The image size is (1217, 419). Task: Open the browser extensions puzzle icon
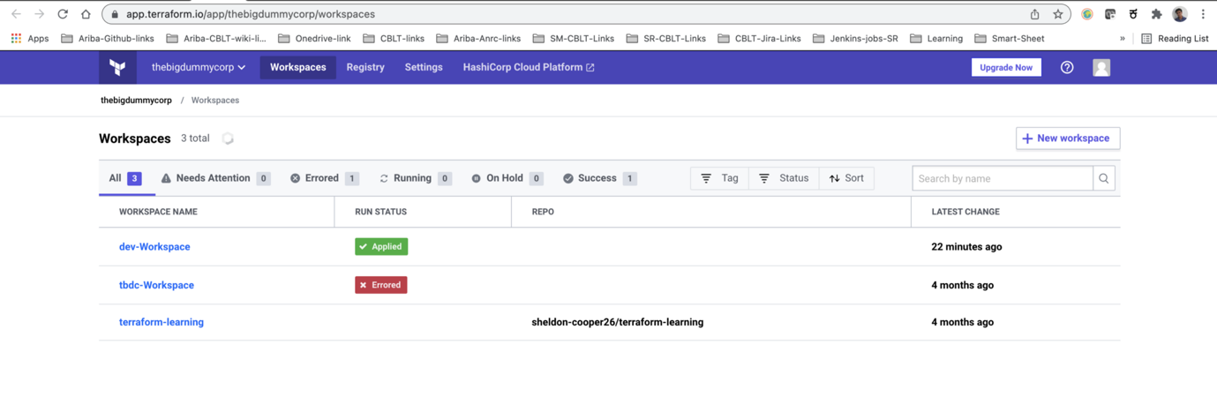tap(1156, 14)
